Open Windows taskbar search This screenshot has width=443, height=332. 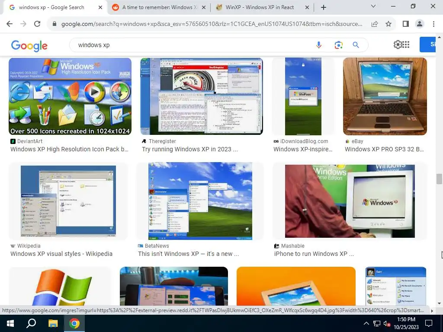(x=31, y=323)
